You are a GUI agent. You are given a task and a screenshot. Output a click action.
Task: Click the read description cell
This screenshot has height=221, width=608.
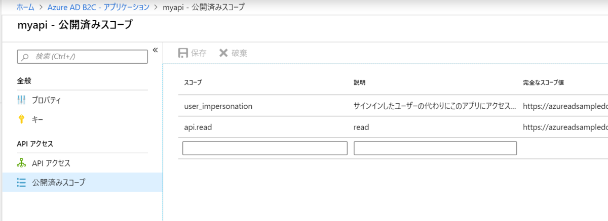(361, 127)
